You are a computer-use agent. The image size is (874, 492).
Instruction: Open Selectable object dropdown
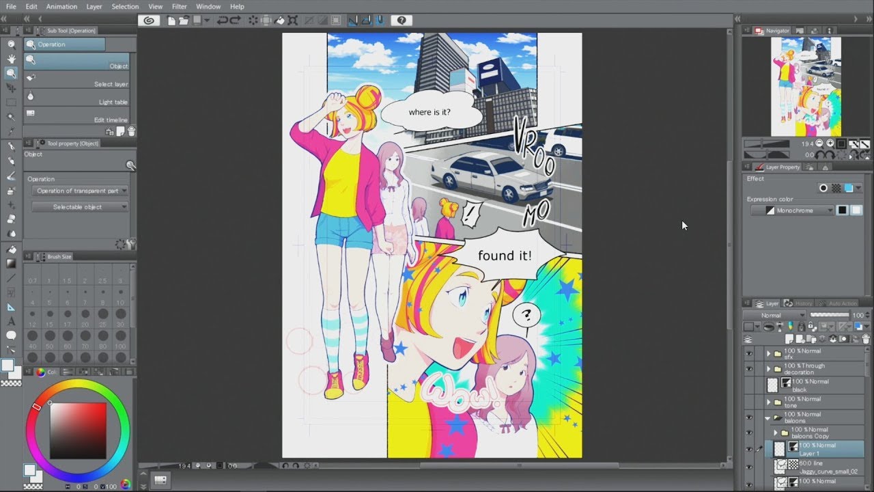[80, 206]
